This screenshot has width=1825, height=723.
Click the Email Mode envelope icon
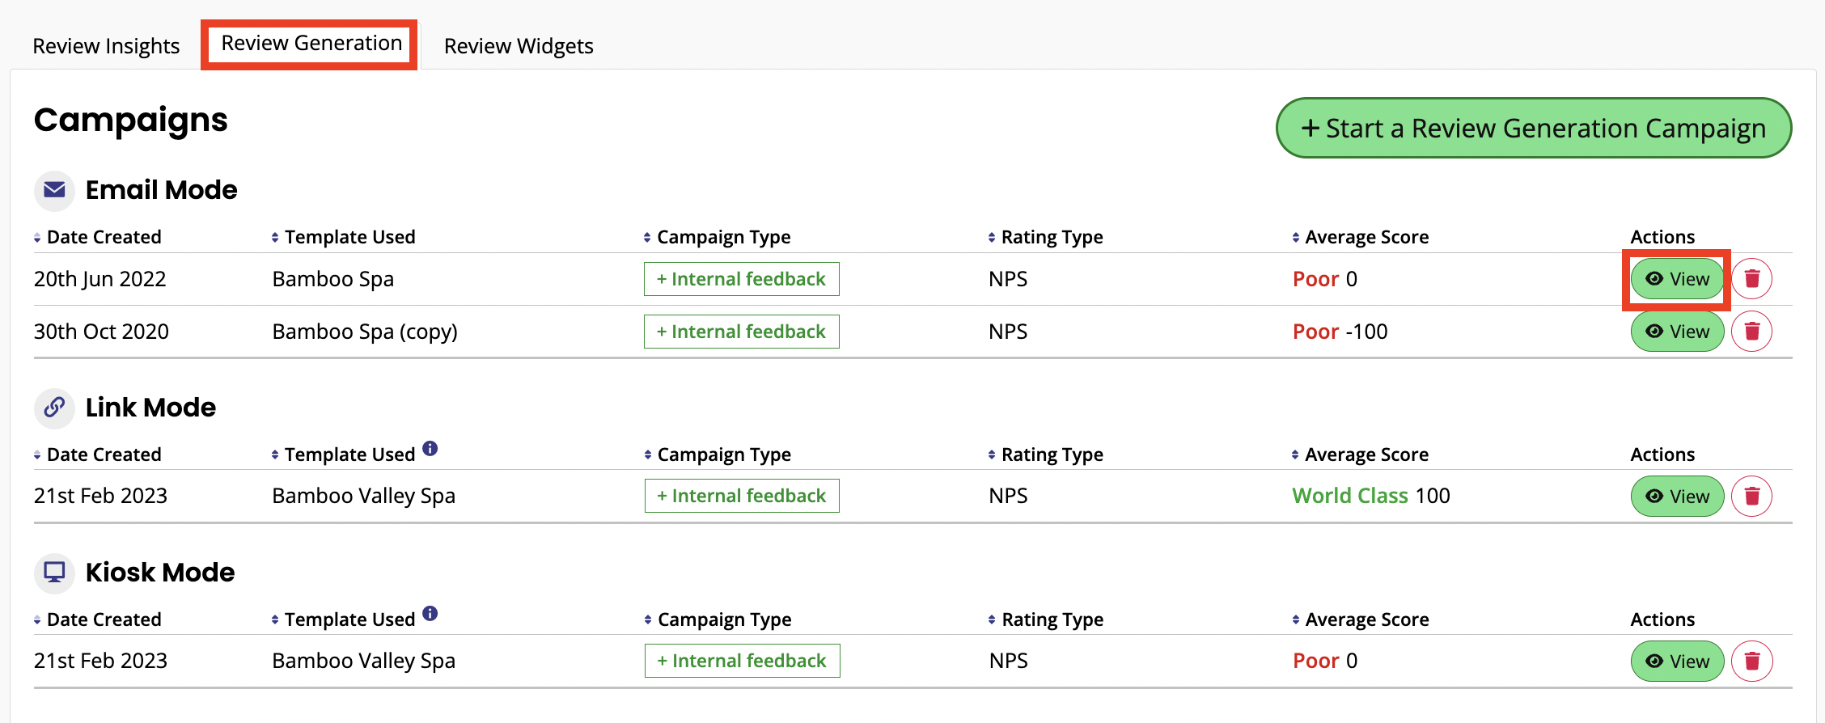coord(54,190)
